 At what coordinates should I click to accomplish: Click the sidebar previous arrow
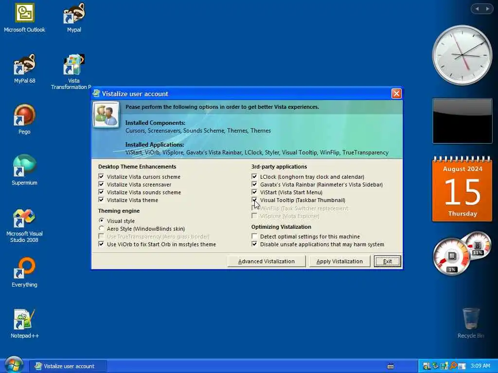click(477, 9)
